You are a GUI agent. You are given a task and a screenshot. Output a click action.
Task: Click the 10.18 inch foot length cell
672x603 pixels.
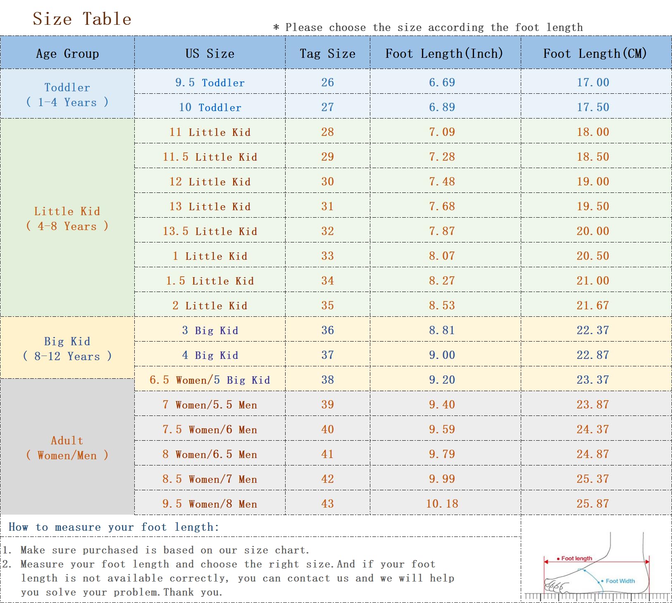click(442, 504)
